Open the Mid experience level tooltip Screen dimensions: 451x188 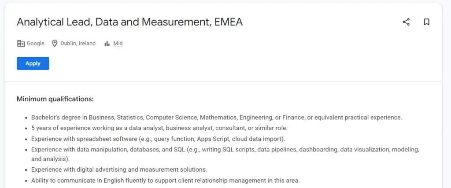pos(118,44)
